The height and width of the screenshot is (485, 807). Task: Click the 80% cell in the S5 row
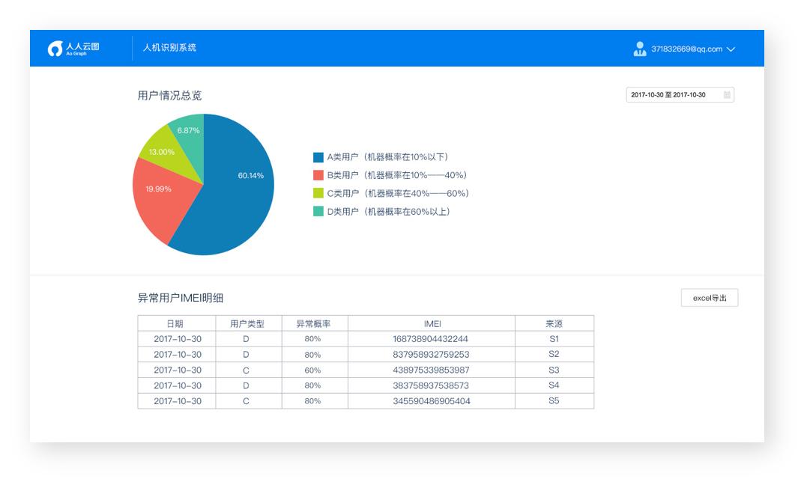[315, 400]
